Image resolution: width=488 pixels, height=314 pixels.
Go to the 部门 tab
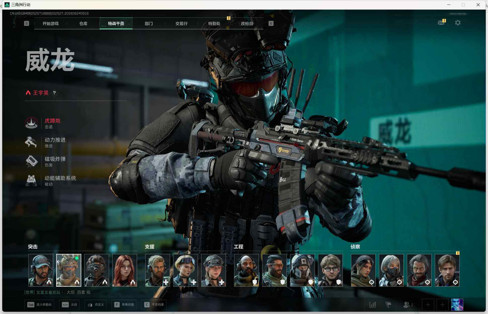pyautogui.click(x=149, y=23)
